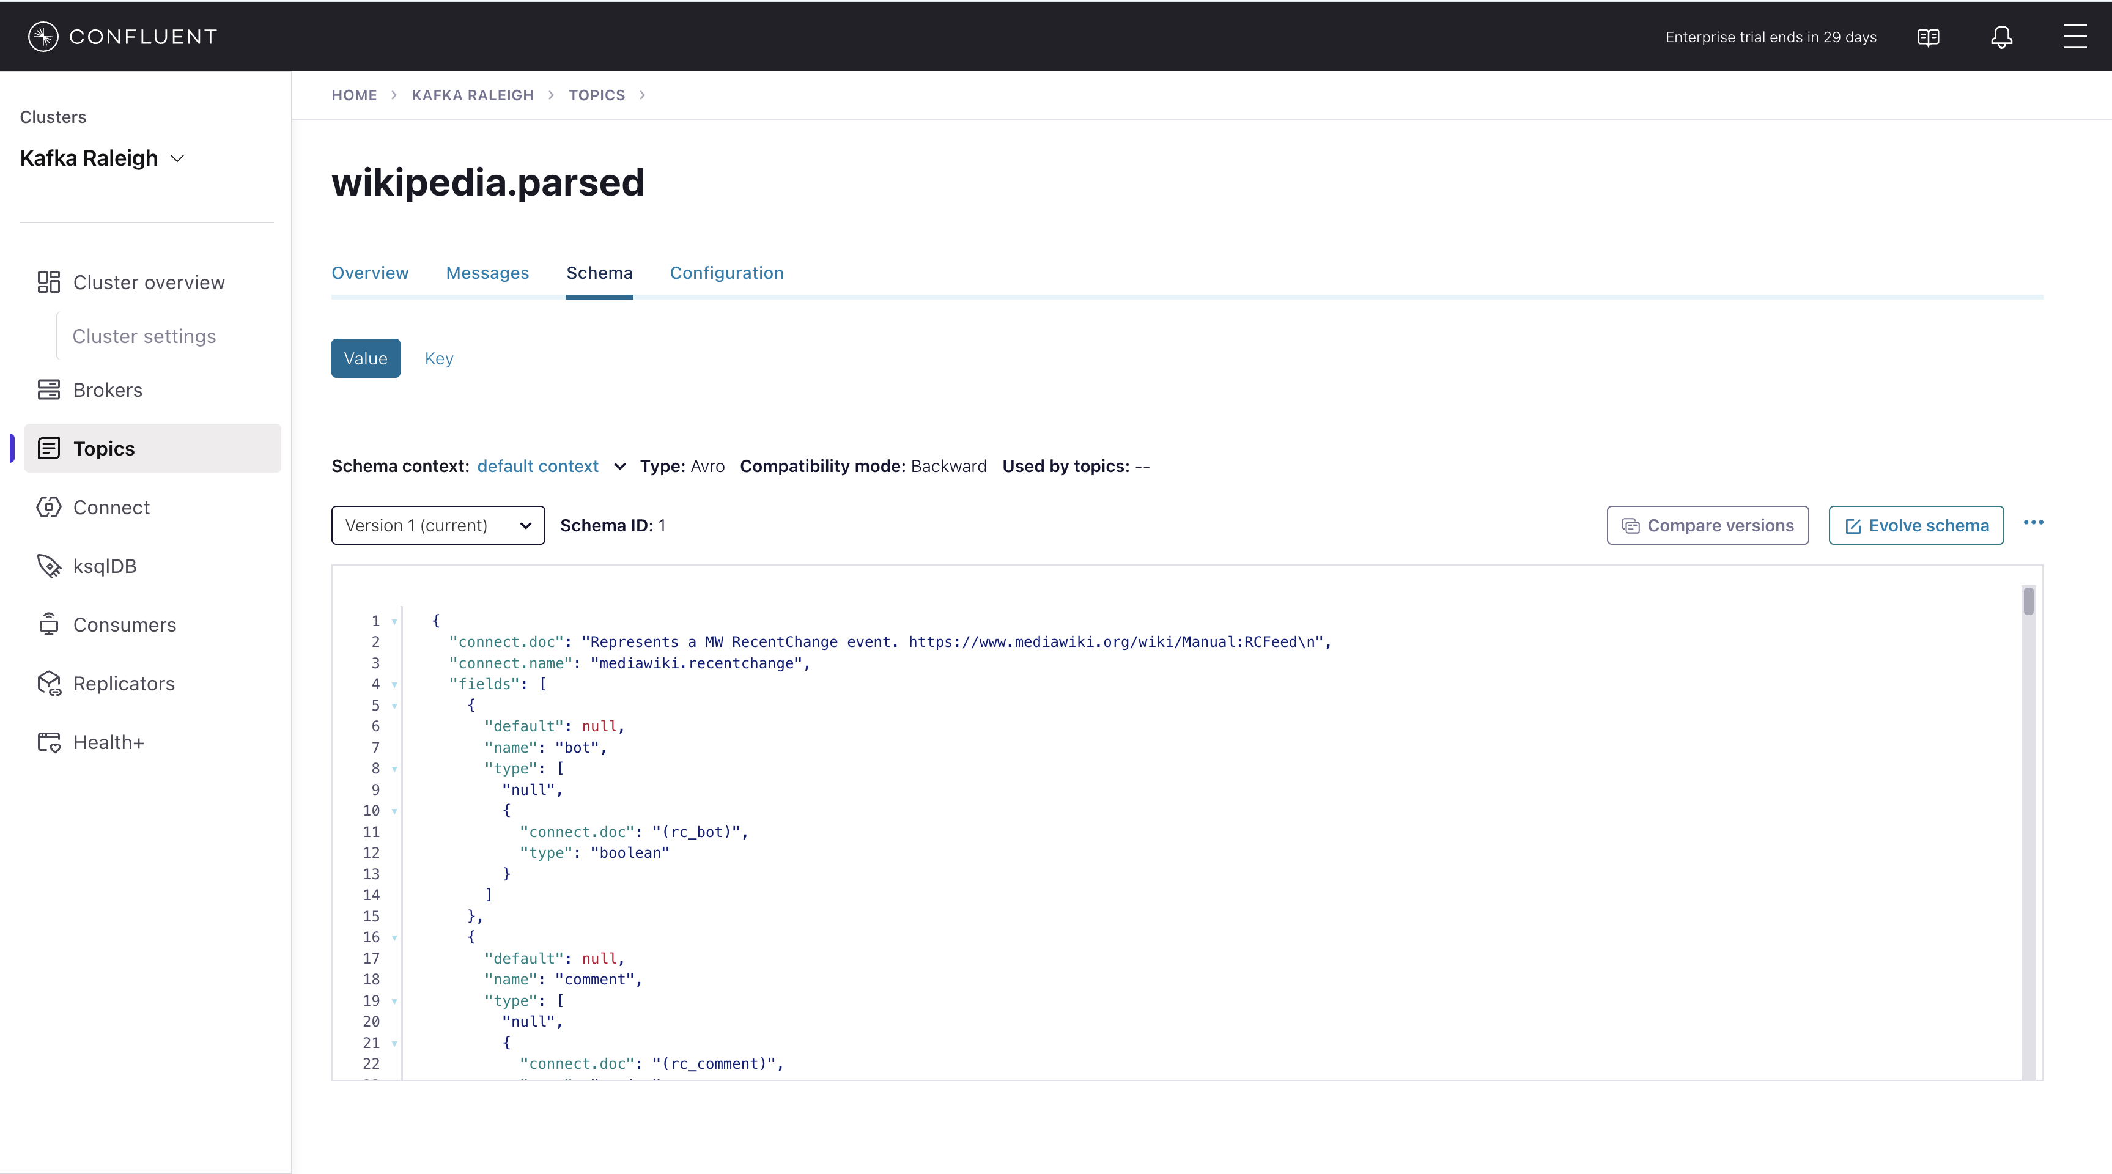Open the hamburger menu

(x=2074, y=37)
